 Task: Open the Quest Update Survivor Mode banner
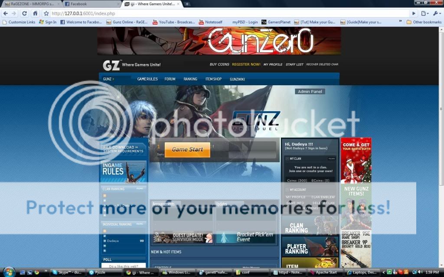click(182, 238)
